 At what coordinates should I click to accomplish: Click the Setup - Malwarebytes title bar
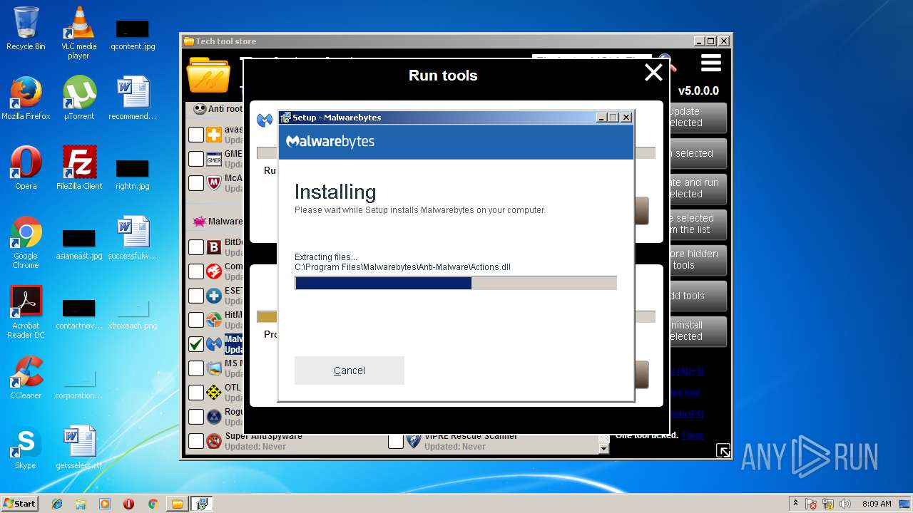[x=435, y=118]
